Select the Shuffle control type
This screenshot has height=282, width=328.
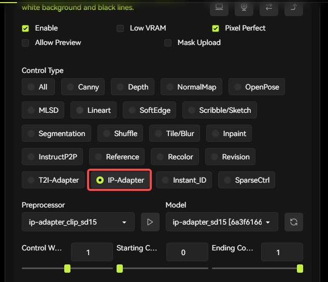point(120,133)
